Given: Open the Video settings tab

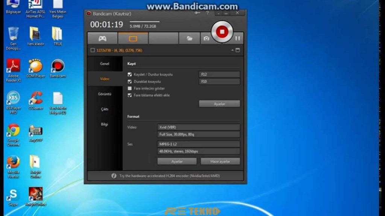Looking at the screenshot, I should tap(105, 79).
